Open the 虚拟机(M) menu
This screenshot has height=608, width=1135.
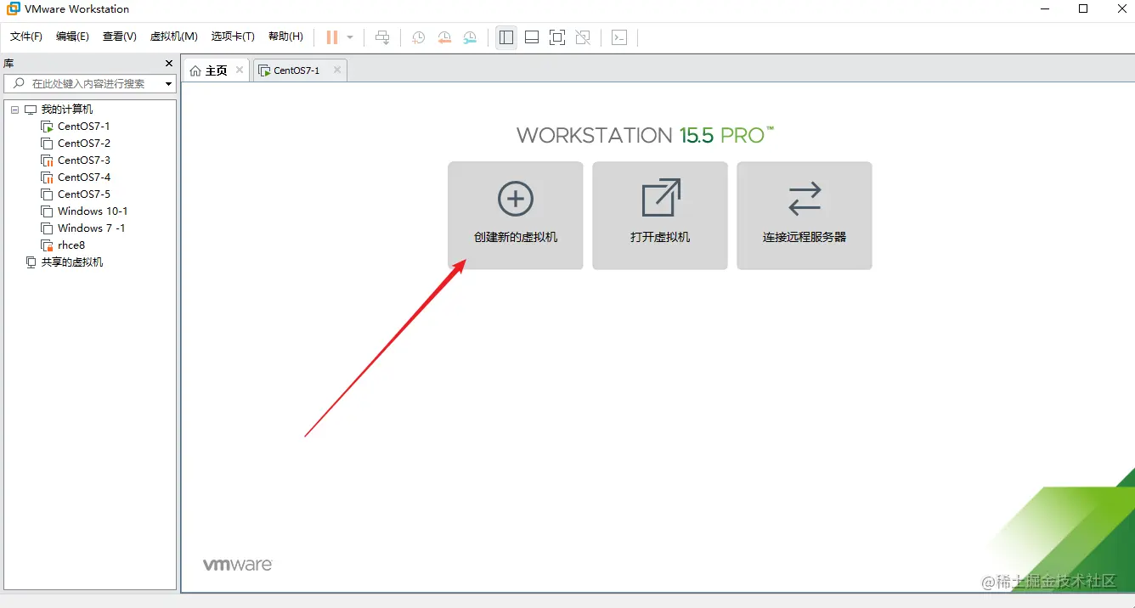click(x=174, y=37)
